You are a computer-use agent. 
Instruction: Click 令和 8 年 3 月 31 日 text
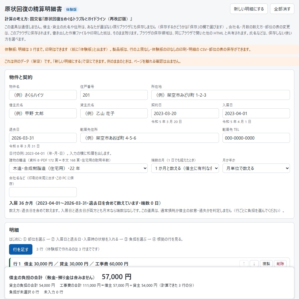24,146
